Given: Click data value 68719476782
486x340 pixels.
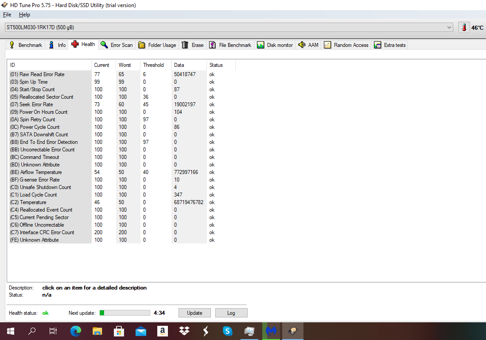Looking at the screenshot, I should [189, 202].
